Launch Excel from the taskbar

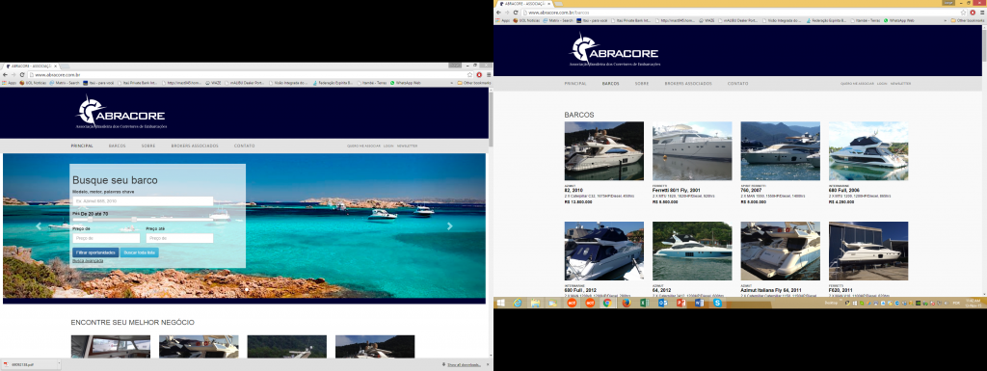point(644,303)
